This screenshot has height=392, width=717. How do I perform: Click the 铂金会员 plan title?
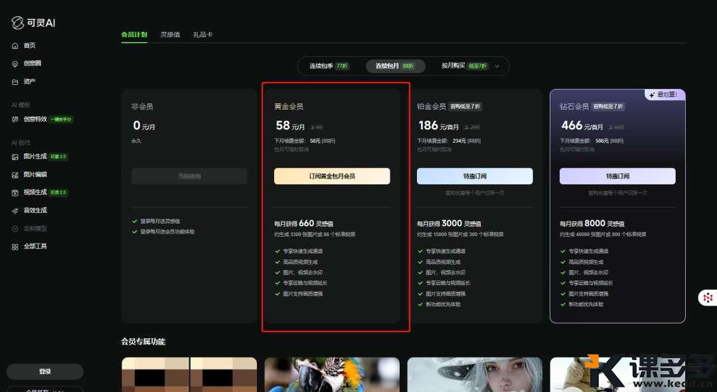click(432, 106)
